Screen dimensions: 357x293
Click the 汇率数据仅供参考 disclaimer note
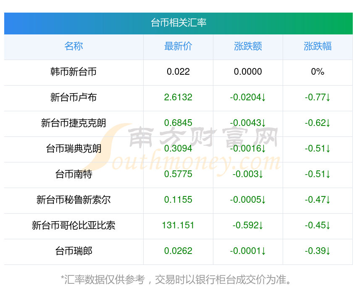tap(176, 280)
